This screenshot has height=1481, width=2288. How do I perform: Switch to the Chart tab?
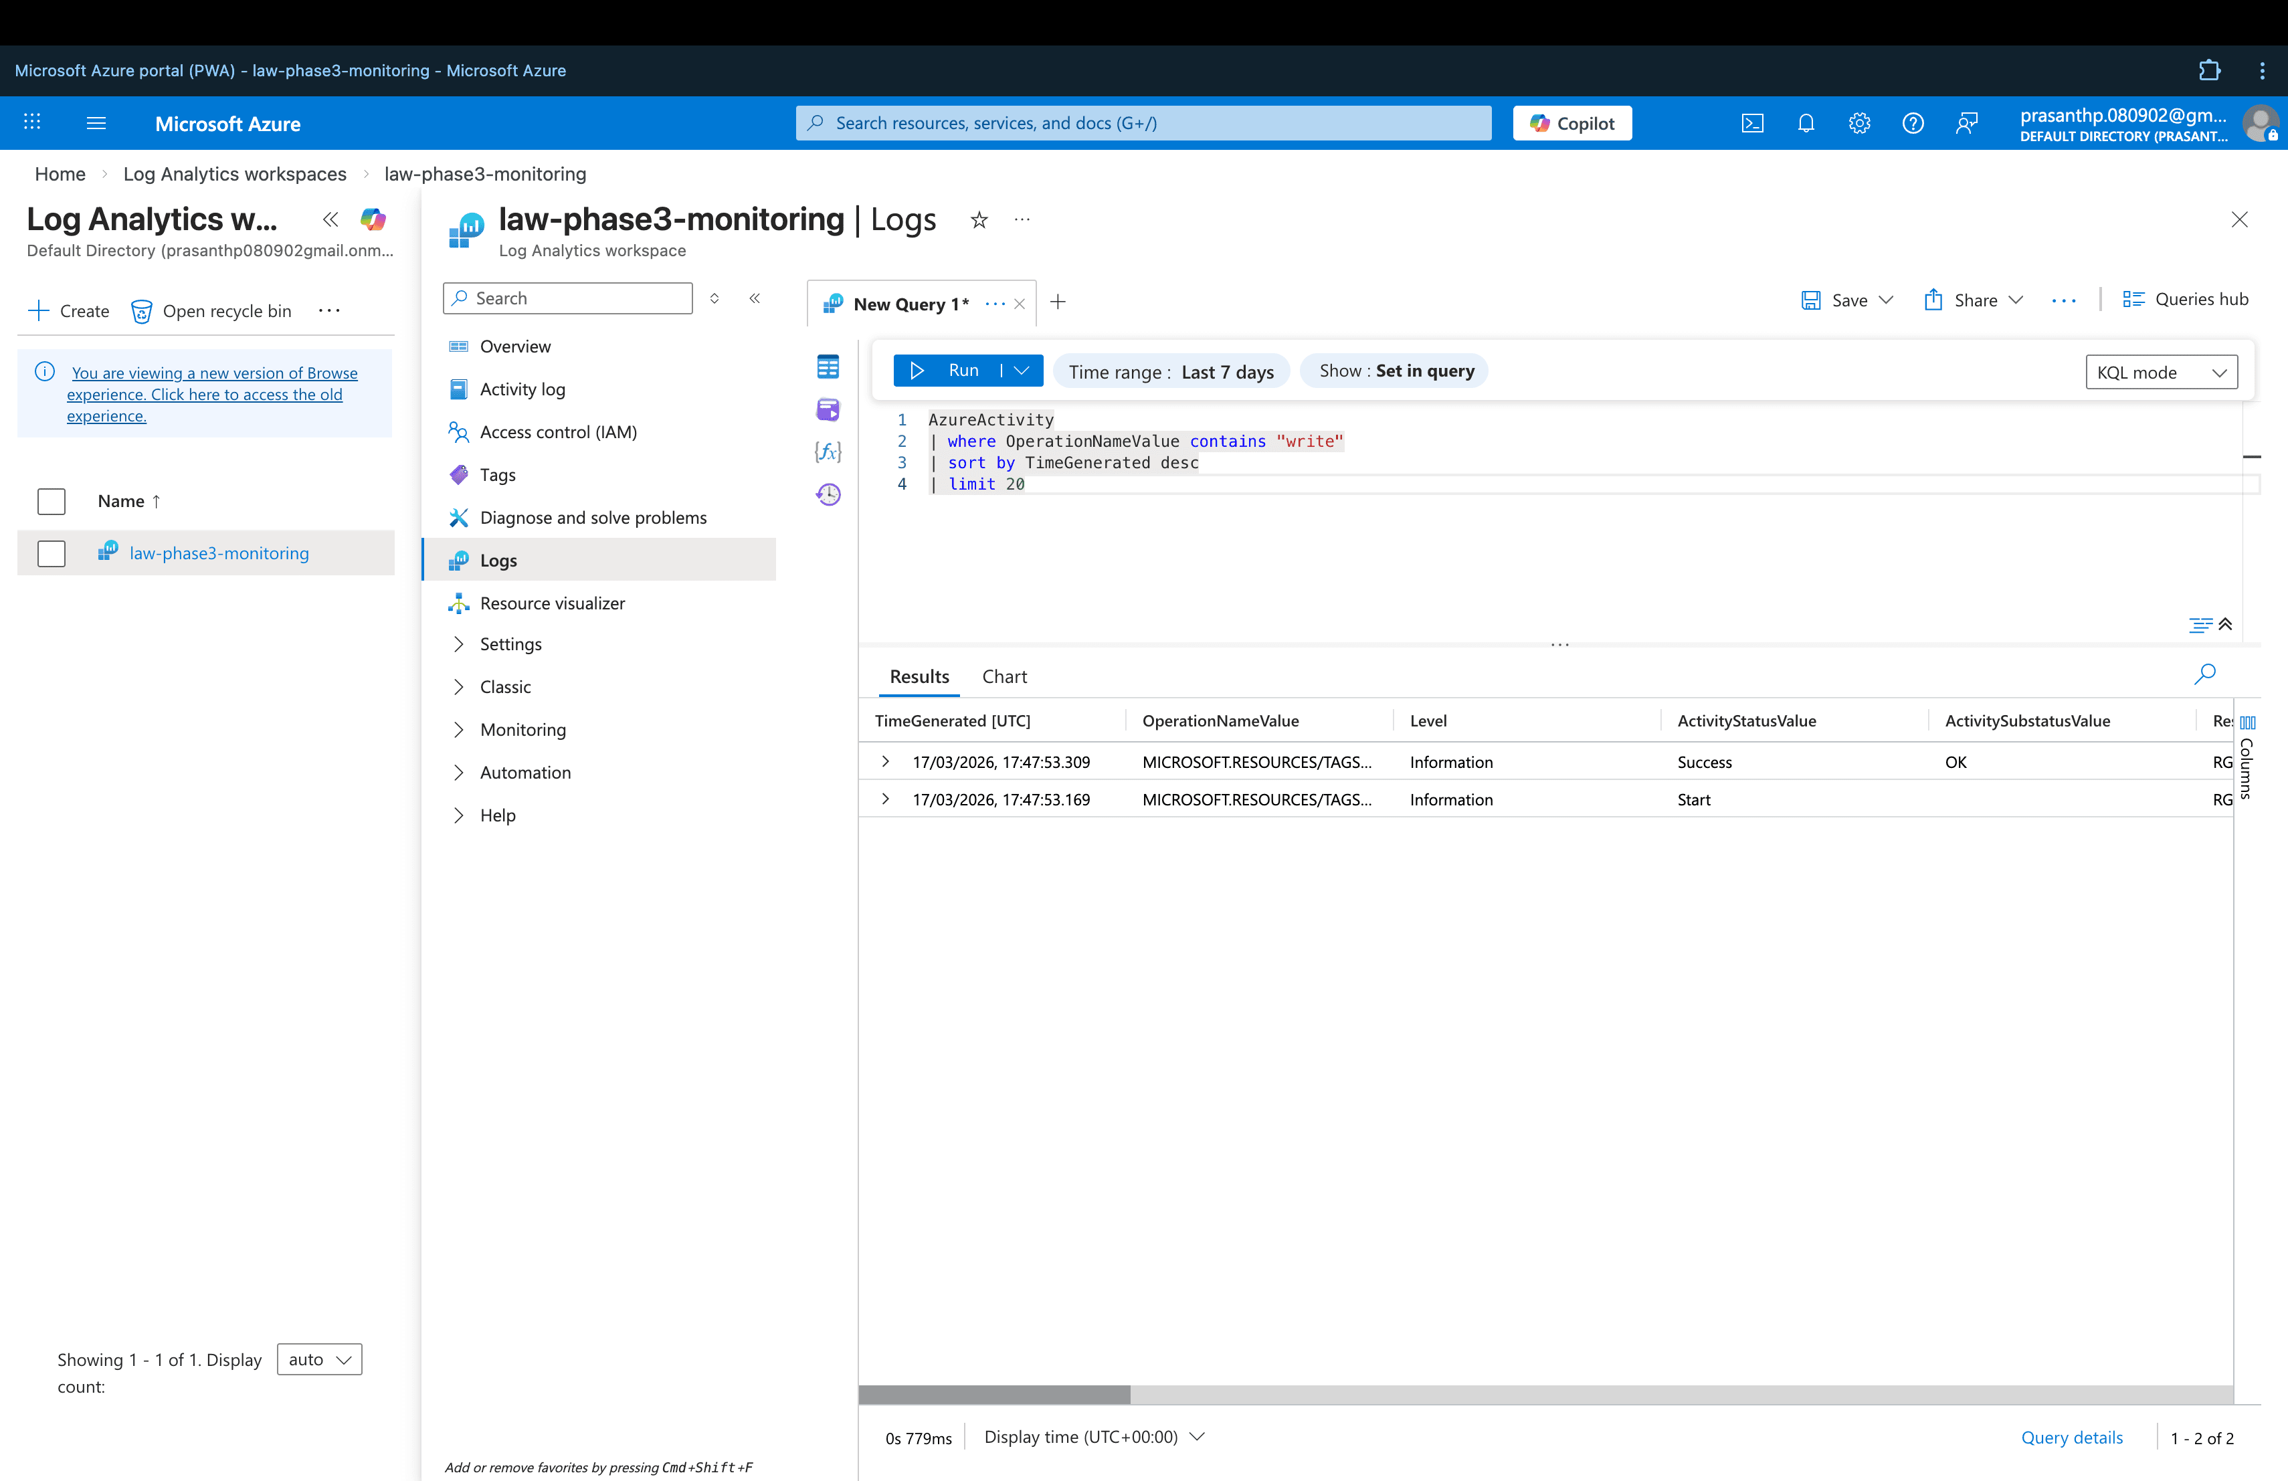1004,676
